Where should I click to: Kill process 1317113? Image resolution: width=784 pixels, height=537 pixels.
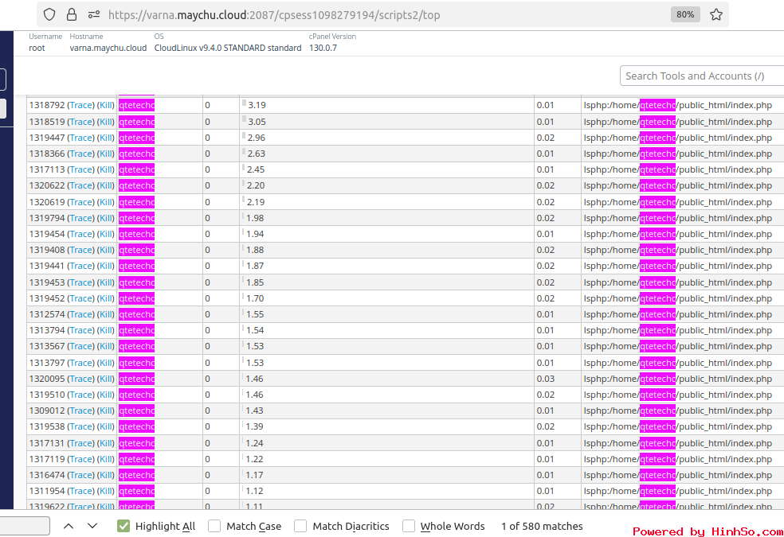pyautogui.click(x=105, y=169)
